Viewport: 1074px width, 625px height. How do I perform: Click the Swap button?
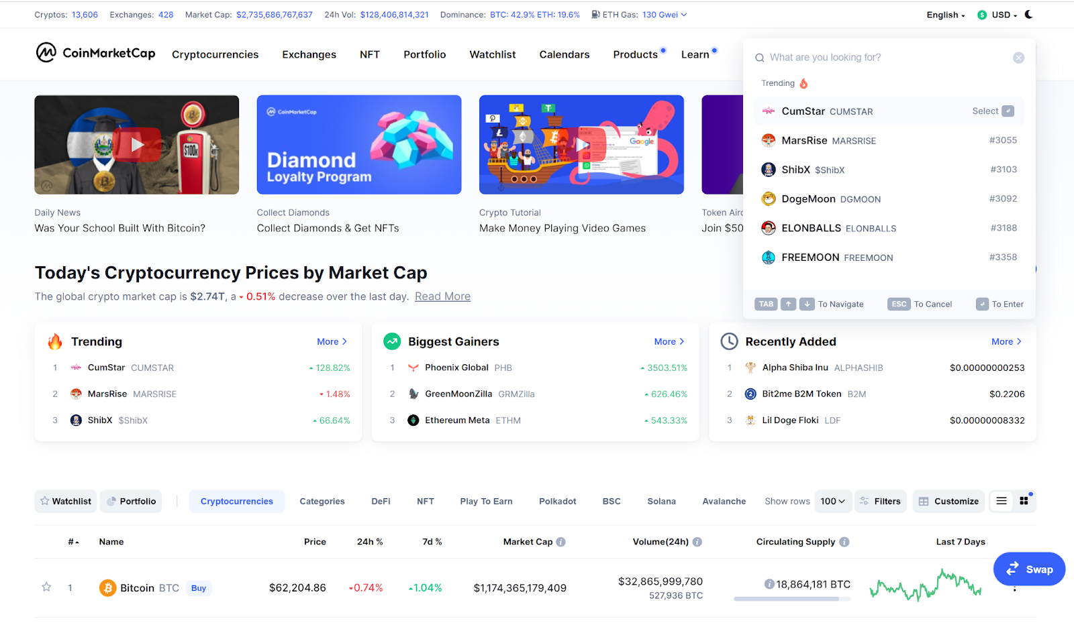point(1029,569)
